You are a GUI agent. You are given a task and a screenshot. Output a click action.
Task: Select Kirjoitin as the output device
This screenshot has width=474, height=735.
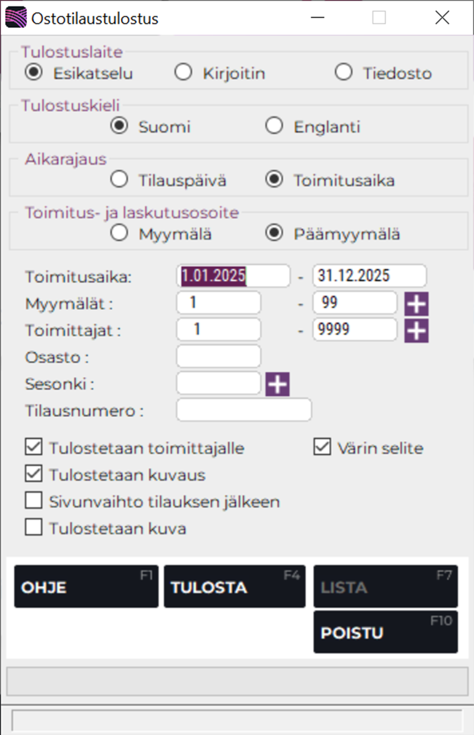183,72
